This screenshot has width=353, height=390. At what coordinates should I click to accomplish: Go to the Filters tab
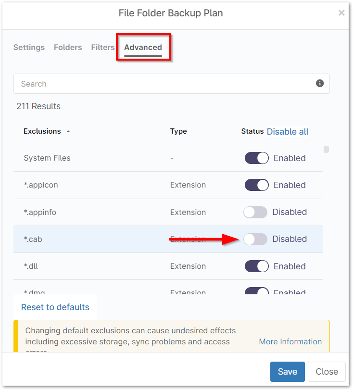pyautogui.click(x=102, y=47)
